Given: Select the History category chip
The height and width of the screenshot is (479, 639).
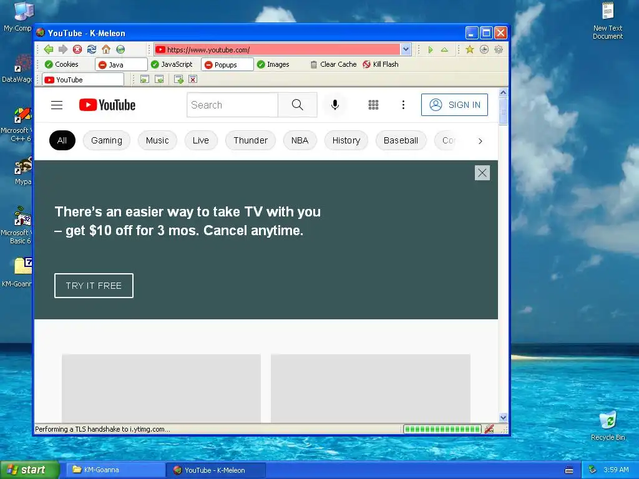Looking at the screenshot, I should pos(346,140).
